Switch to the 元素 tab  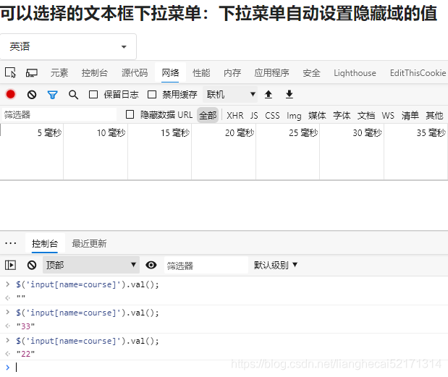point(59,73)
